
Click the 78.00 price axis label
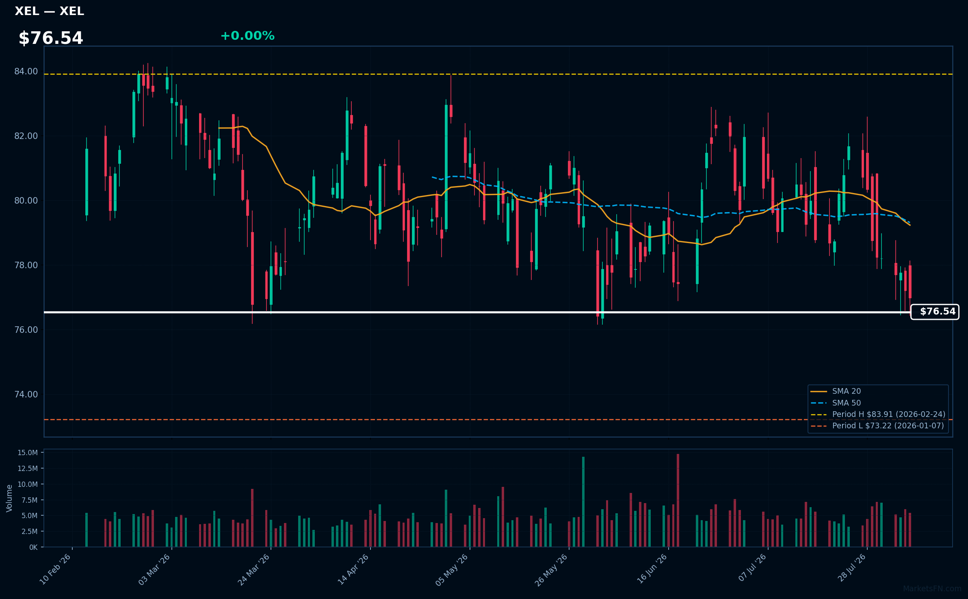pyautogui.click(x=26, y=265)
